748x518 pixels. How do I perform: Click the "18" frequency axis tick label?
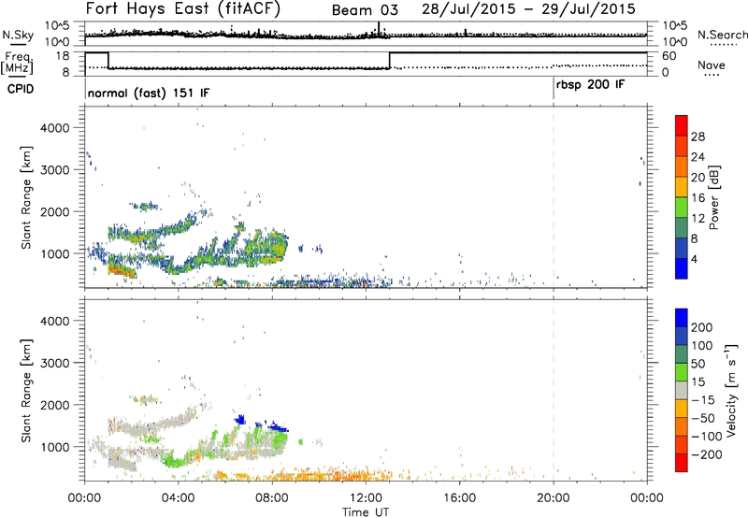pos(62,56)
